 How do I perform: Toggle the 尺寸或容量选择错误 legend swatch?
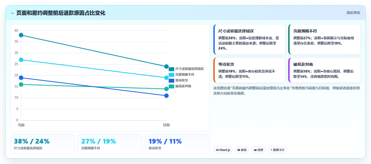click(x=171, y=69)
